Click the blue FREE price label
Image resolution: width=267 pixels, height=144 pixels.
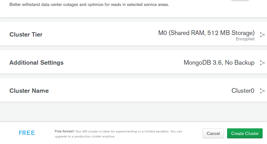click(x=27, y=133)
